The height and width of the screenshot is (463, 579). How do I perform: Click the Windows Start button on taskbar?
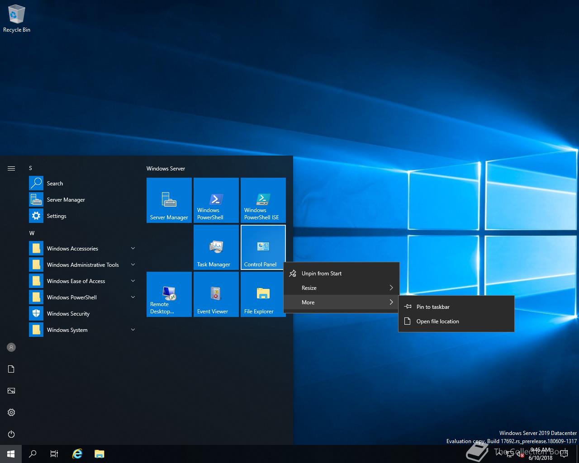(x=11, y=454)
